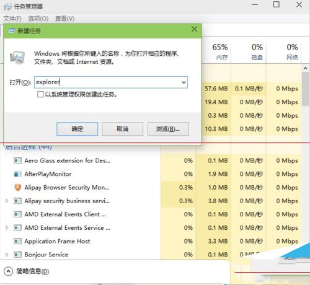Click the Application Frame Host icon
The height and width of the screenshot is (285, 310).
pos(17,241)
